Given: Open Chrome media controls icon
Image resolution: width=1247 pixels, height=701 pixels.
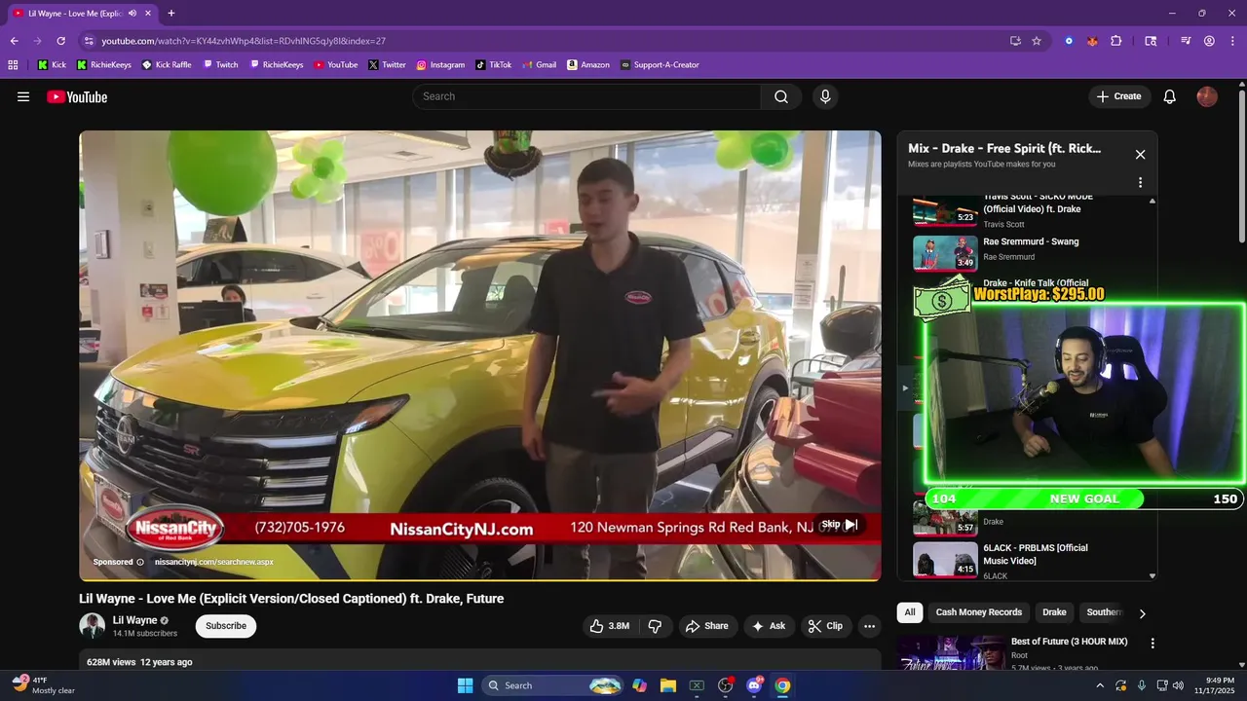Looking at the screenshot, I should click(1186, 41).
